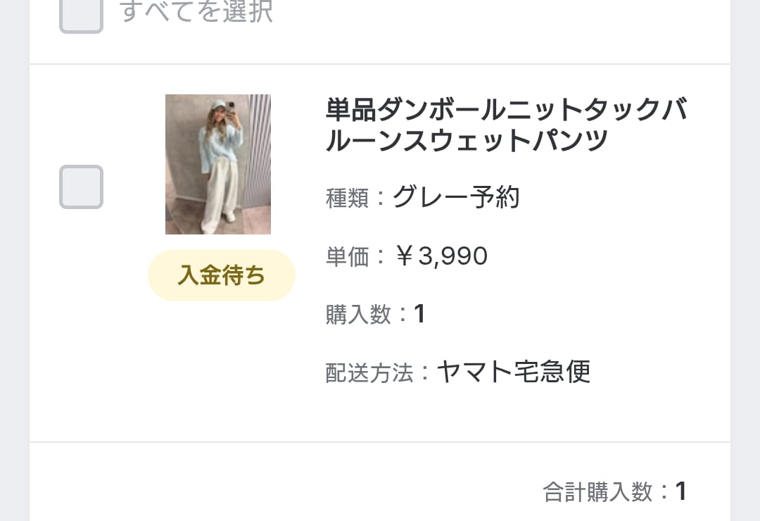Click the 配送方法 field label

coord(369,373)
